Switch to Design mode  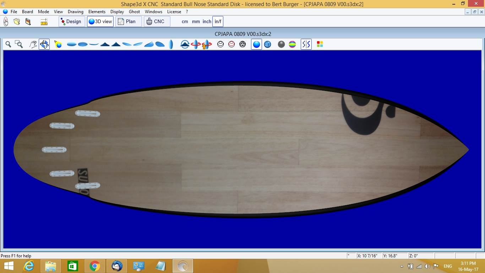[x=71, y=21]
